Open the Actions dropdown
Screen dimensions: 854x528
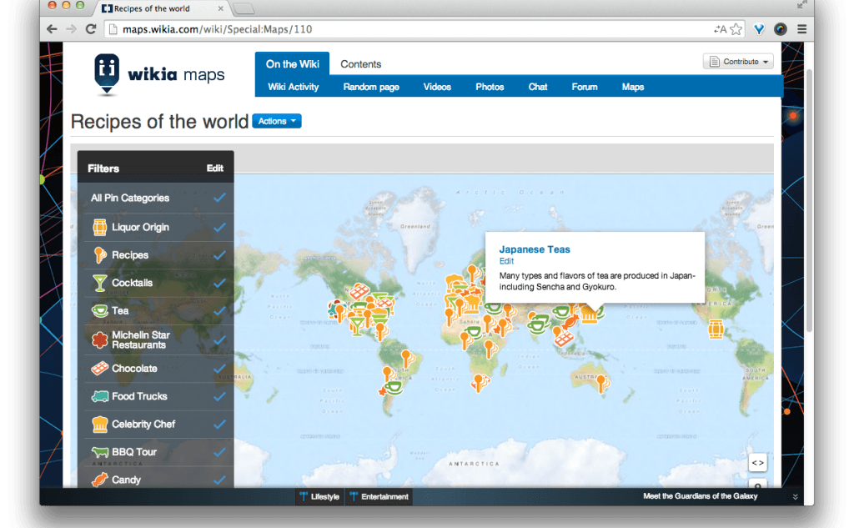[x=277, y=122]
